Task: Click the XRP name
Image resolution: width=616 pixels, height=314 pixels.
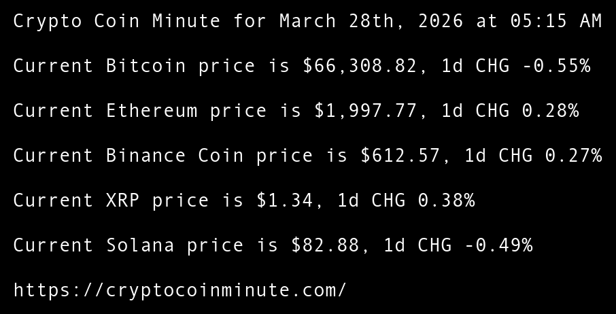Action: [122, 200]
